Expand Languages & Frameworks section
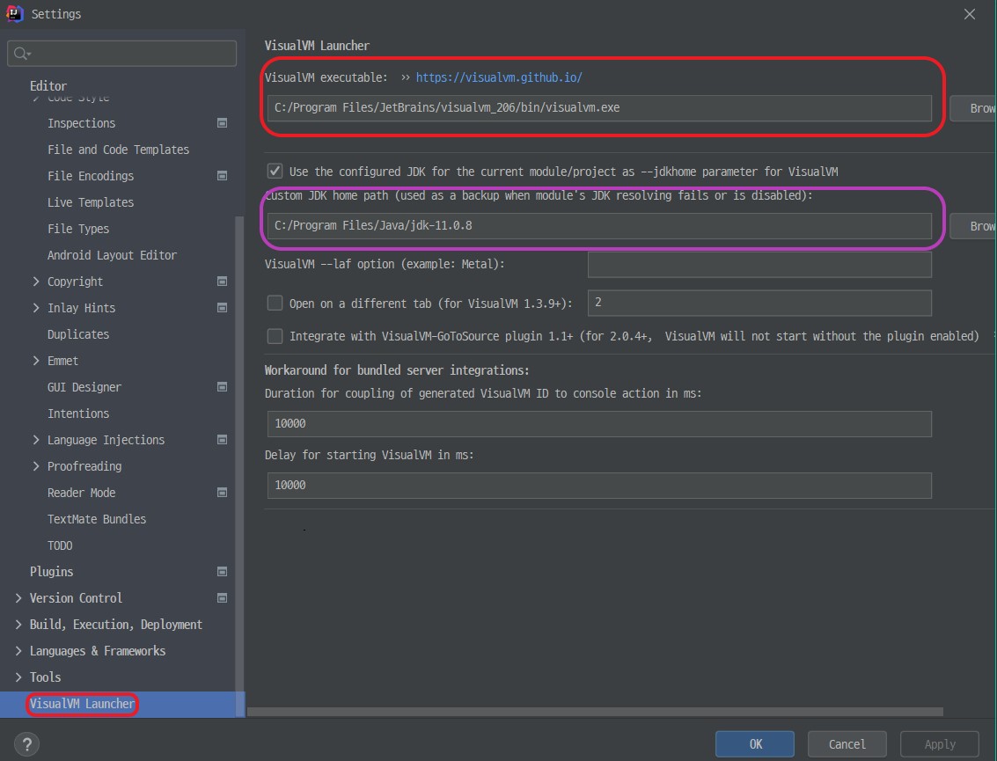Viewport: 997px width, 761px height. tap(18, 650)
